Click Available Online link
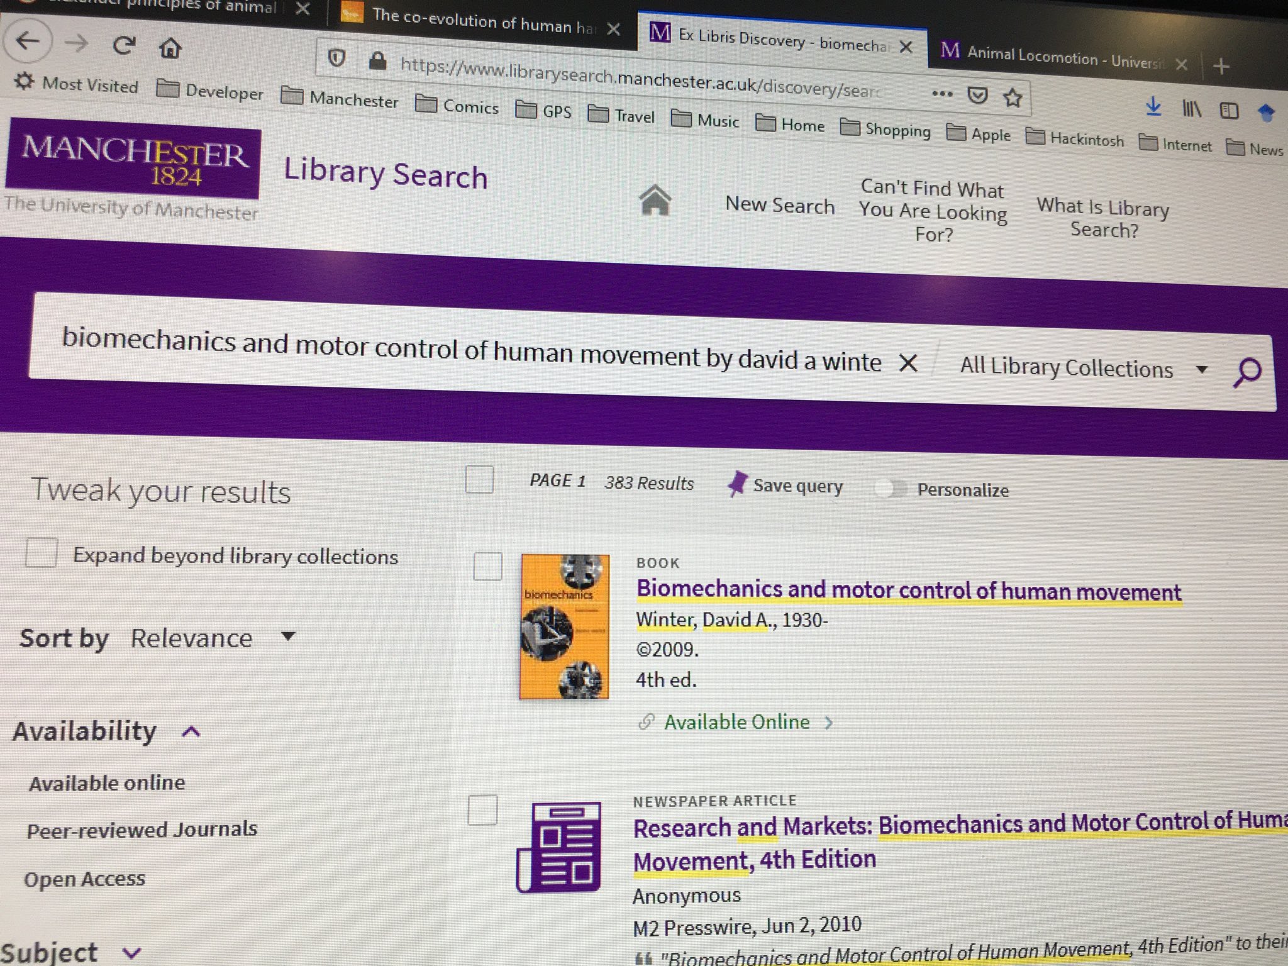The width and height of the screenshot is (1288, 966). (736, 722)
